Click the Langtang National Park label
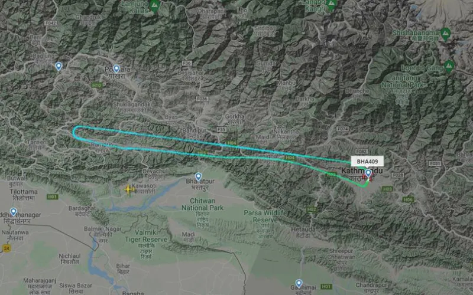This screenshot has height=295, width=473. point(403,81)
